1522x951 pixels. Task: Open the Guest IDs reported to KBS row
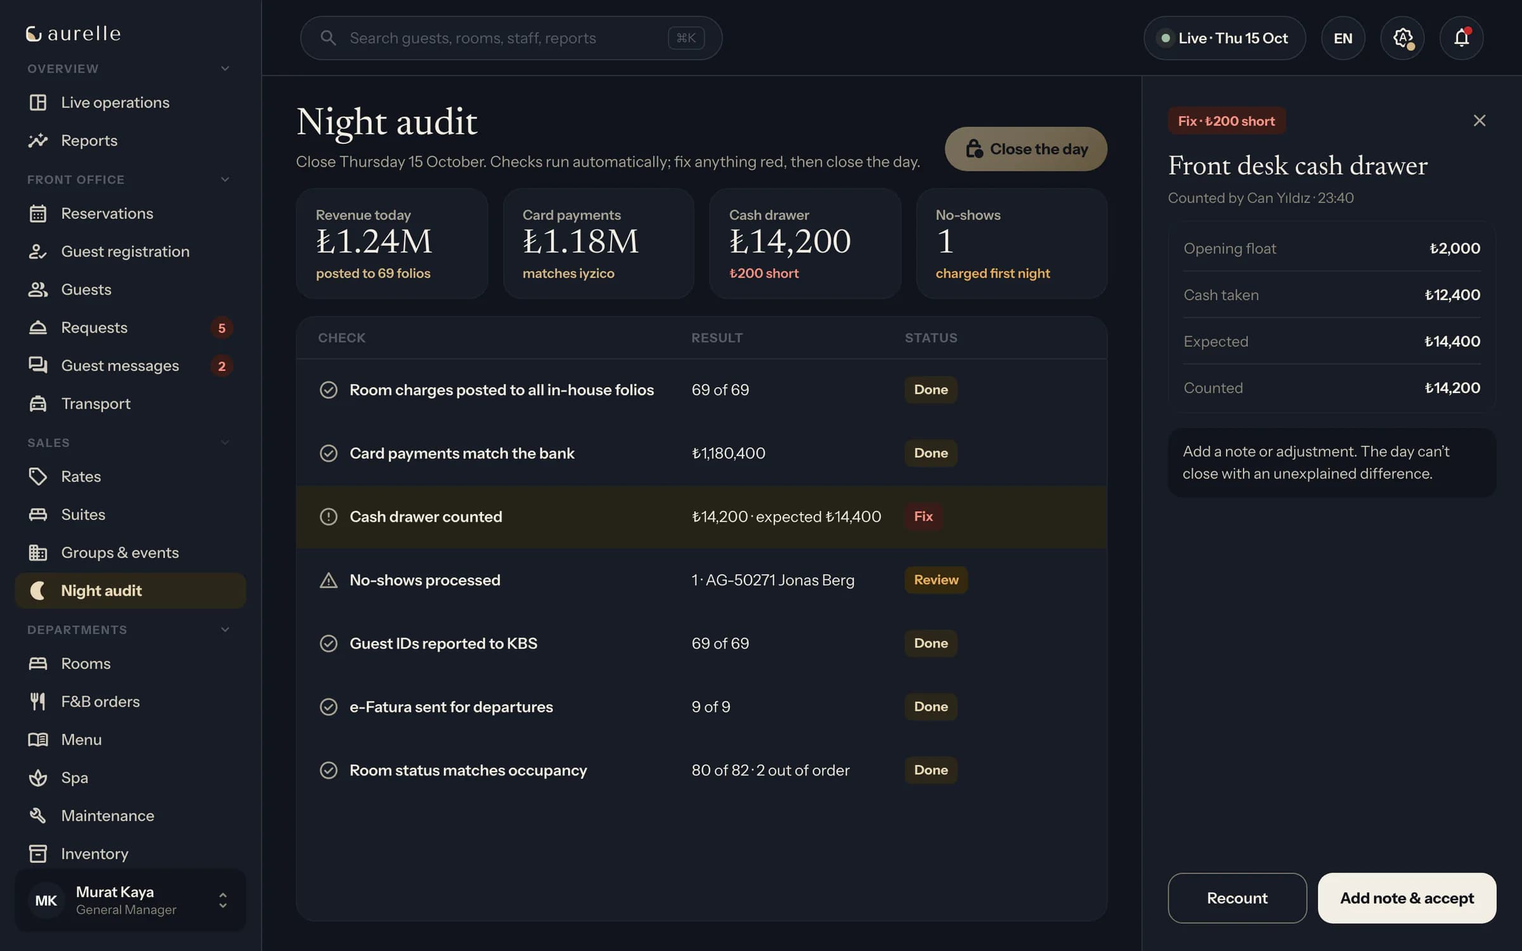click(x=701, y=644)
